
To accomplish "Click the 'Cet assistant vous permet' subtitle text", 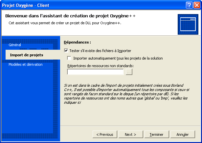I will point(65,23).
